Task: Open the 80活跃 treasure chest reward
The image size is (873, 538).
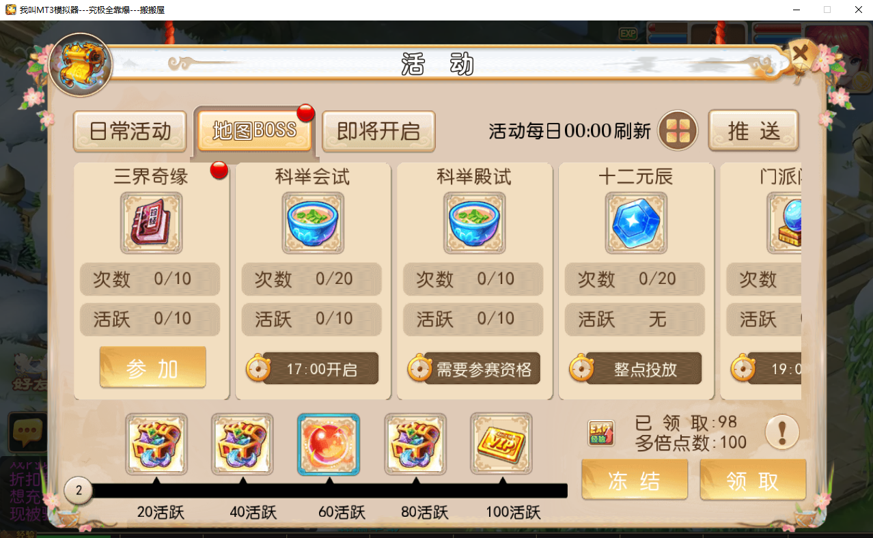Action: tap(415, 444)
